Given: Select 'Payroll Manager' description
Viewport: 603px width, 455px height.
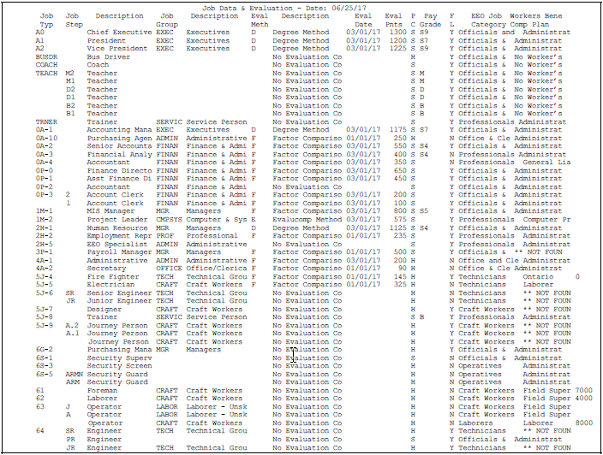Looking at the screenshot, I should pyautogui.click(x=120, y=252).
